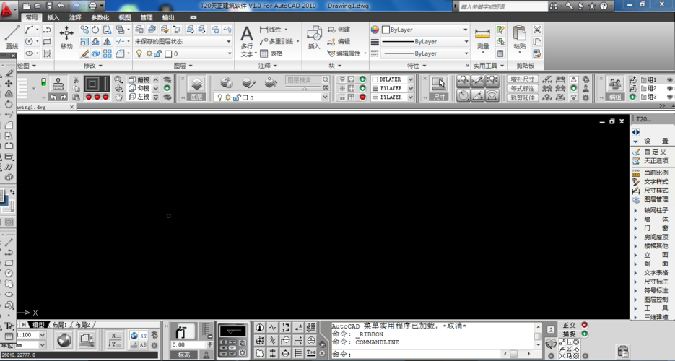
Task: Open the ByLayer lineweight dropdown in 特性 panel
Action: [425, 41]
